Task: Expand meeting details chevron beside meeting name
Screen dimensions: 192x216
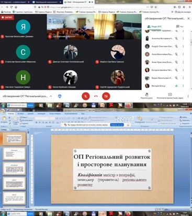Action: pyautogui.click(x=51, y=96)
